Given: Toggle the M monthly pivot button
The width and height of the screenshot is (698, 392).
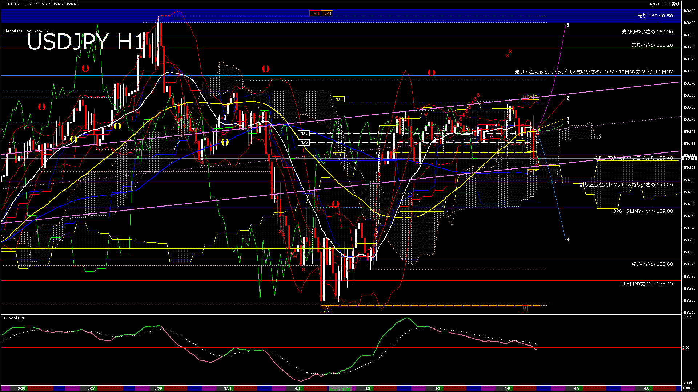Looking at the screenshot, I should 525,97.
